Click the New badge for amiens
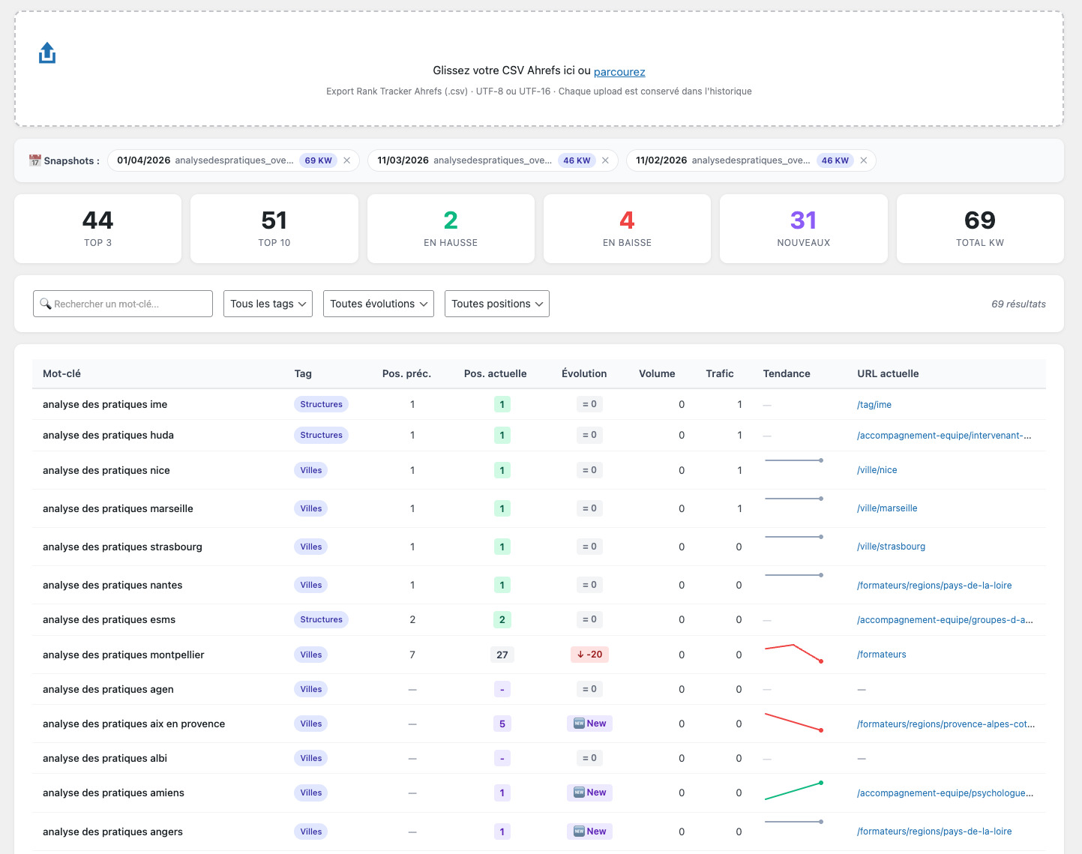Viewport: 1082px width, 854px height. click(590, 793)
